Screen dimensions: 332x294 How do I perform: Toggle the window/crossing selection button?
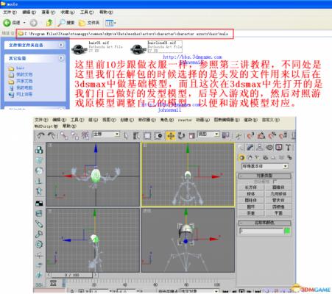click(x=158, y=135)
